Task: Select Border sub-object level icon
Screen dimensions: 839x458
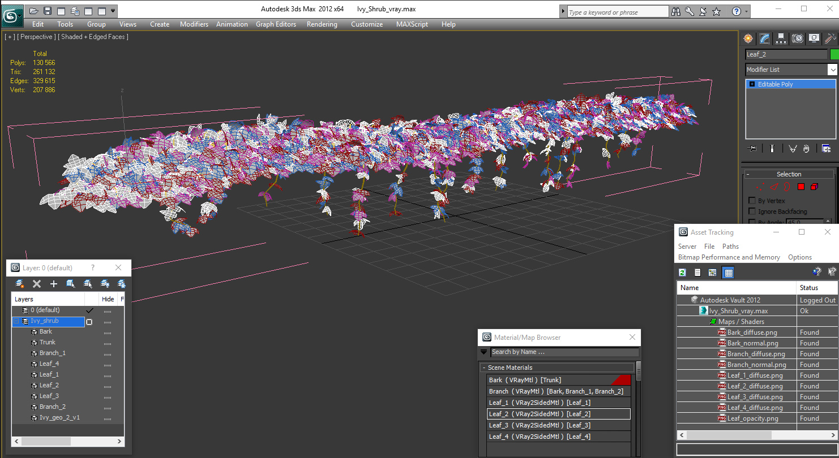Action: point(787,187)
